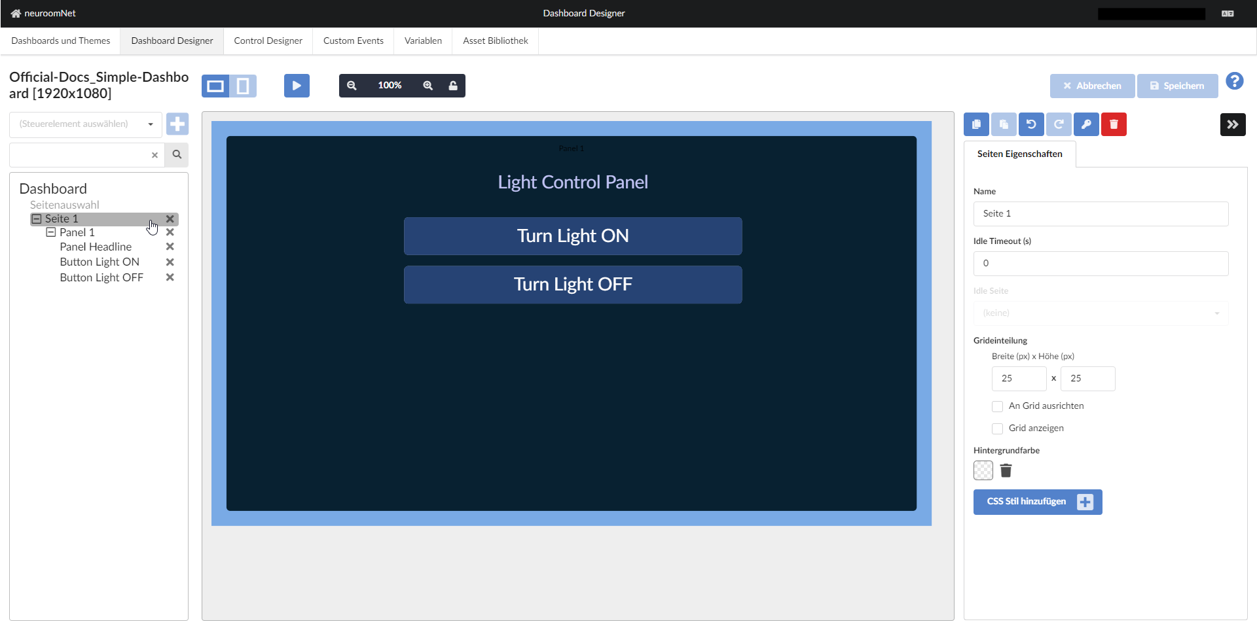Open the Hintergrundfarbe color swatch
The image size is (1257, 630).
(x=983, y=470)
